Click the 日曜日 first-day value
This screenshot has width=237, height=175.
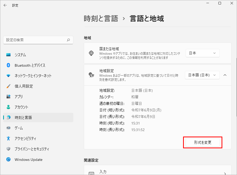pos(136,103)
